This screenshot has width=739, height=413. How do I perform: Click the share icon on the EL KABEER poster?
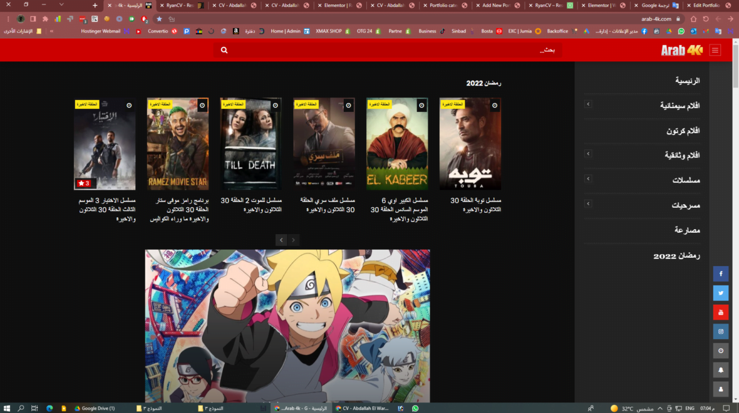click(x=421, y=105)
